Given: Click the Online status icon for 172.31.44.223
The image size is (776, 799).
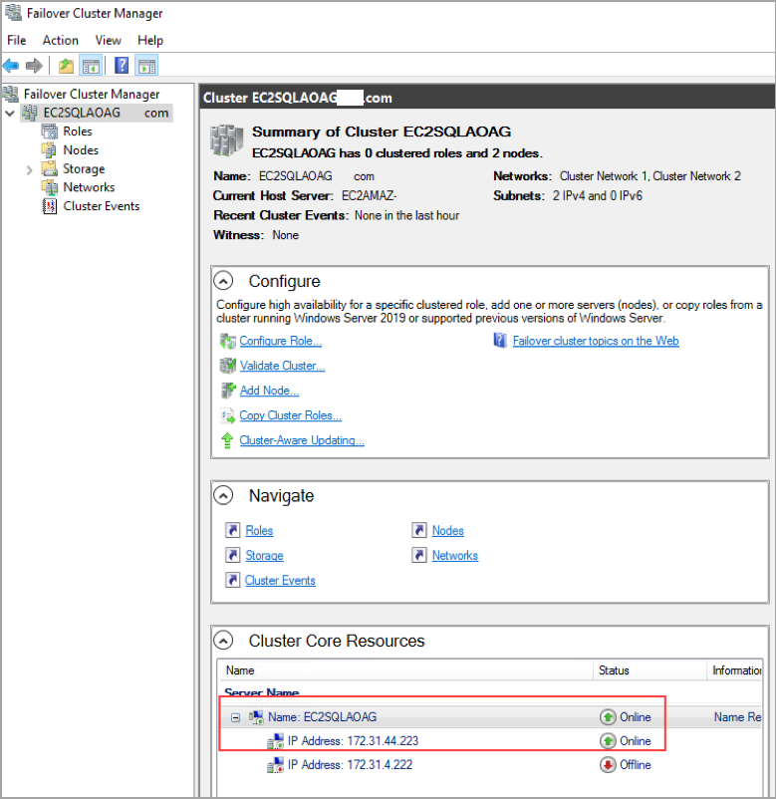Looking at the screenshot, I should (608, 741).
